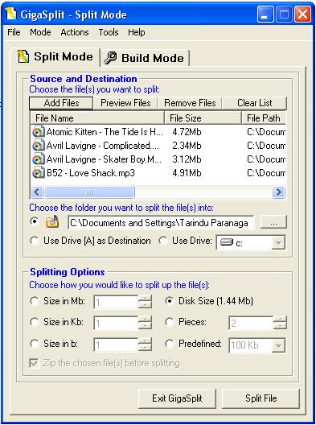This screenshot has height=425, width=316.
Task: Open the Tools menu
Action: click(x=109, y=32)
